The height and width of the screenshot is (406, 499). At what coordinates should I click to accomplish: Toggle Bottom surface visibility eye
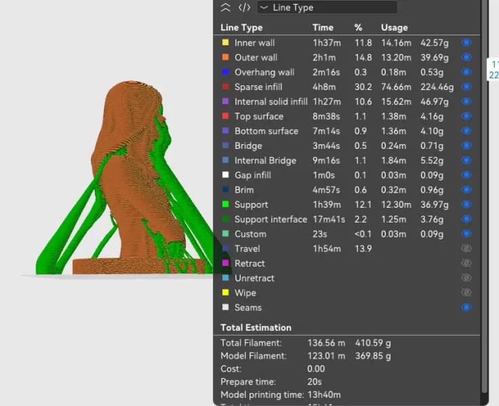(x=466, y=131)
